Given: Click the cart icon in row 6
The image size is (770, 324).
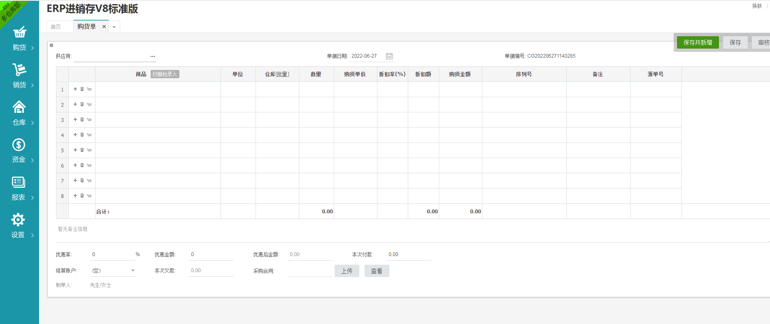Looking at the screenshot, I should tap(89, 165).
